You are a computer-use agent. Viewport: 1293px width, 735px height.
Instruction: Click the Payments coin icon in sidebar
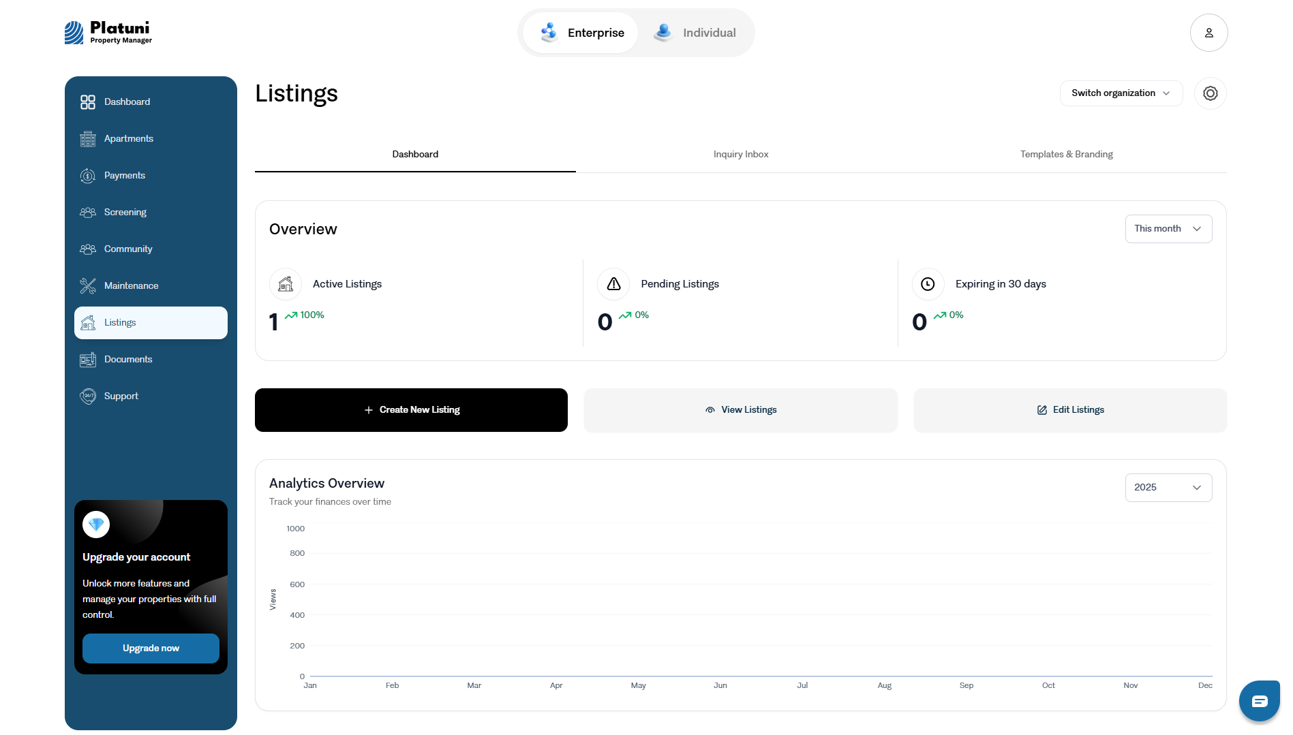tap(88, 176)
